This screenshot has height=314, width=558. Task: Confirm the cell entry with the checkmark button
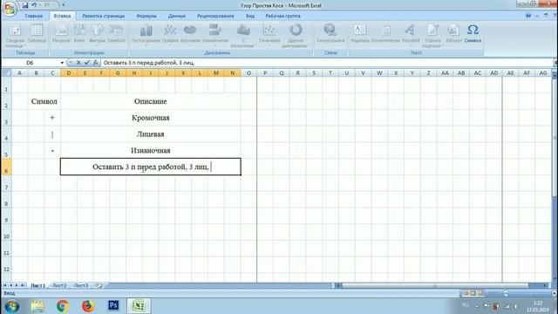point(87,63)
